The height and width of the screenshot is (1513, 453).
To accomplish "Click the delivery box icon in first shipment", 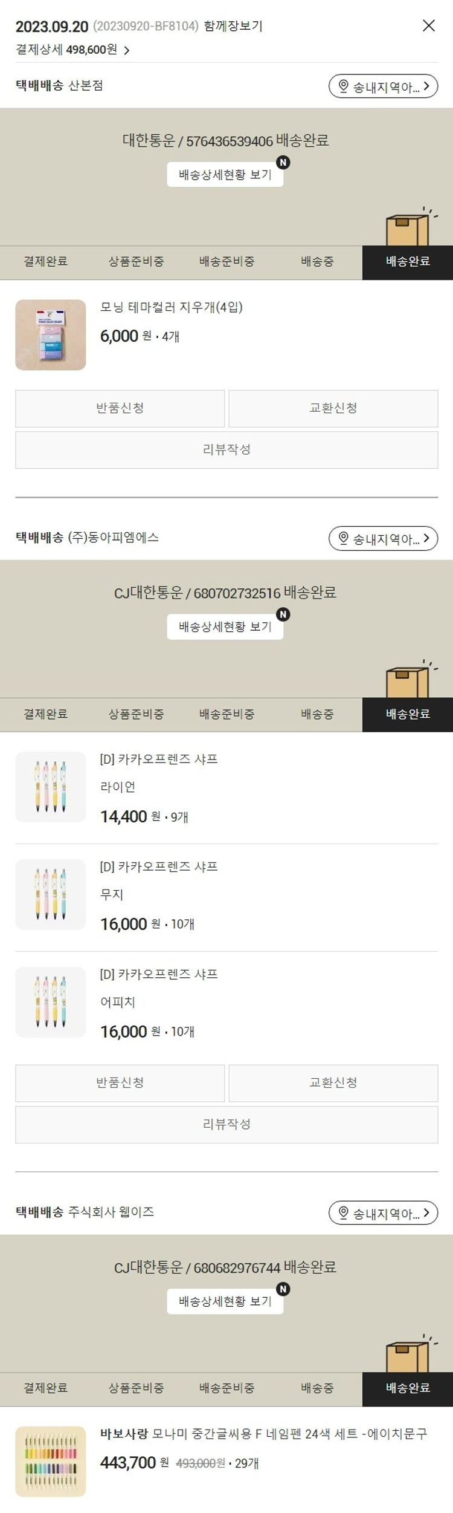I will point(408,228).
